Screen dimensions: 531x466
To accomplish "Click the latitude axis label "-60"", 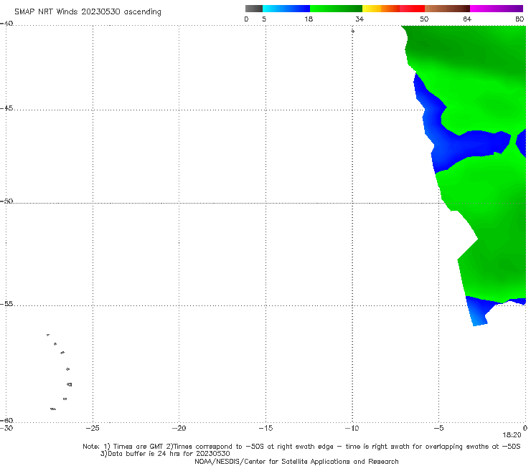I will click(6, 420).
